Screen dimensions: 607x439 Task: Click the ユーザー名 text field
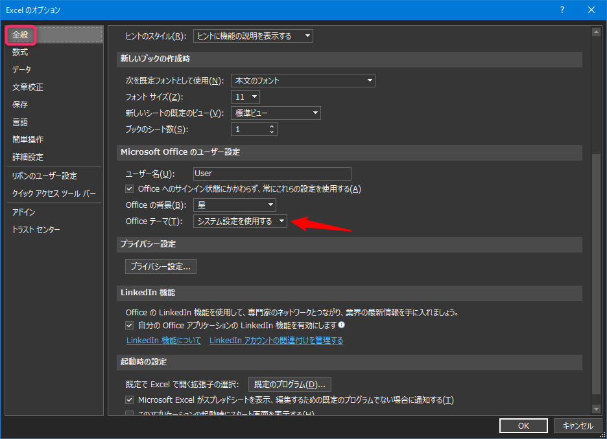pyautogui.click(x=272, y=174)
